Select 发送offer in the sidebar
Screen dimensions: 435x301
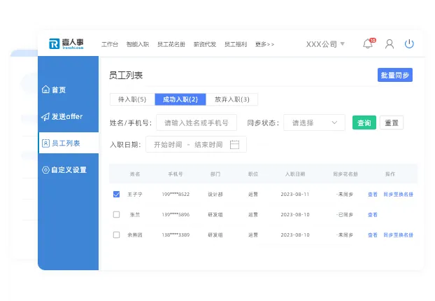69,117
